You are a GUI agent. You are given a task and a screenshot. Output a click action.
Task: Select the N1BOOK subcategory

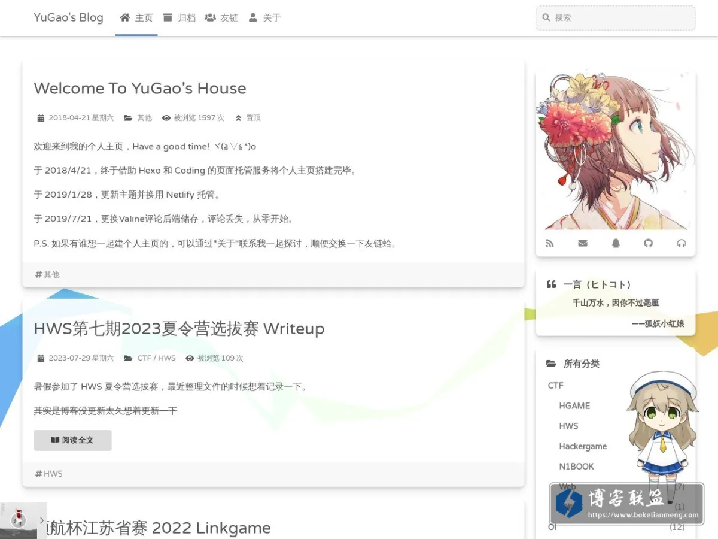(x=576, y=467)
